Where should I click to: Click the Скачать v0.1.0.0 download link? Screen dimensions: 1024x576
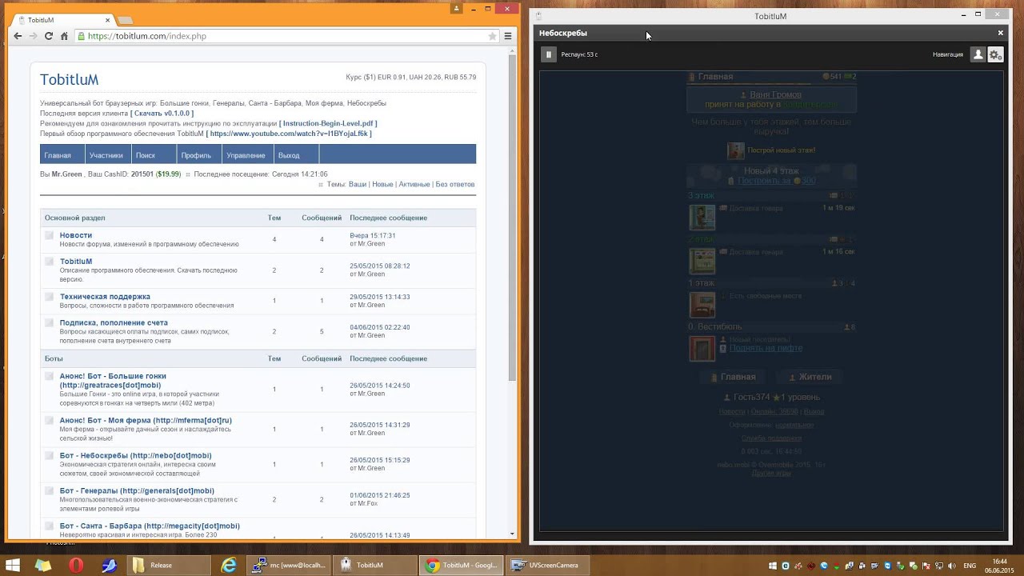[x=162, y=114]
